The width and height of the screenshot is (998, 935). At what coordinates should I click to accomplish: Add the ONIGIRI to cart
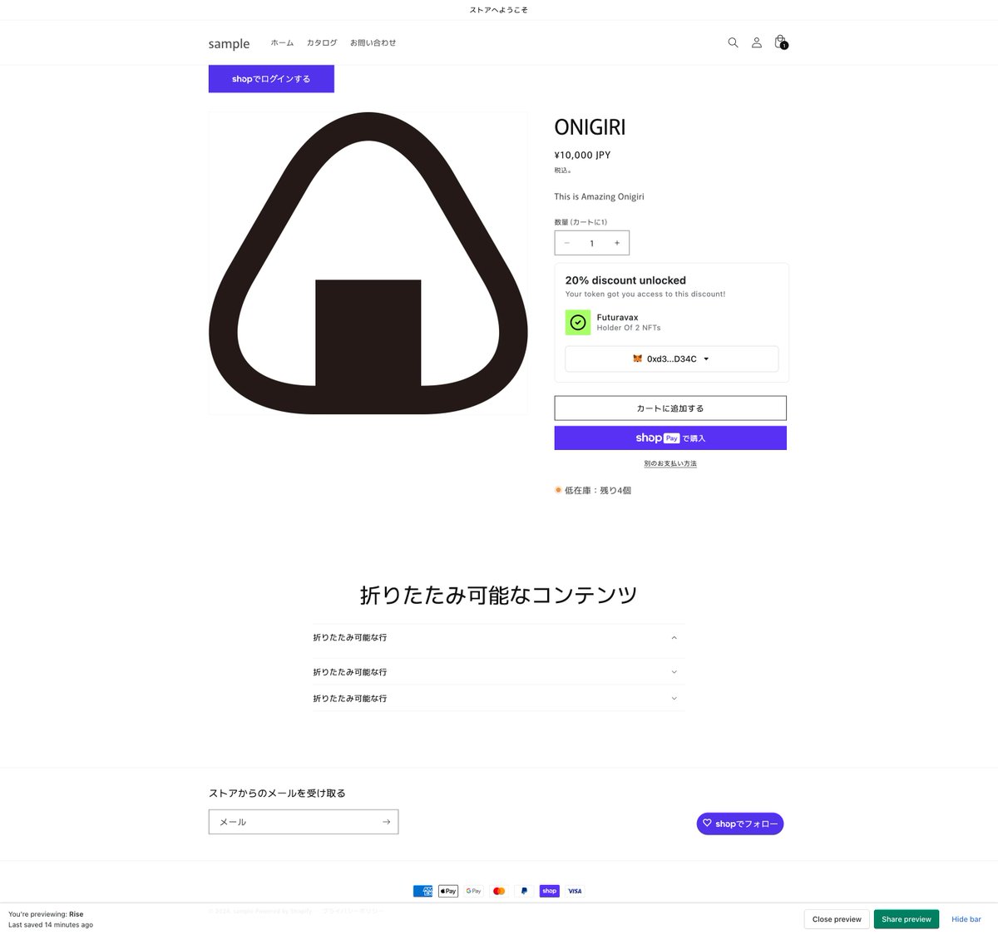coord(670,408)
